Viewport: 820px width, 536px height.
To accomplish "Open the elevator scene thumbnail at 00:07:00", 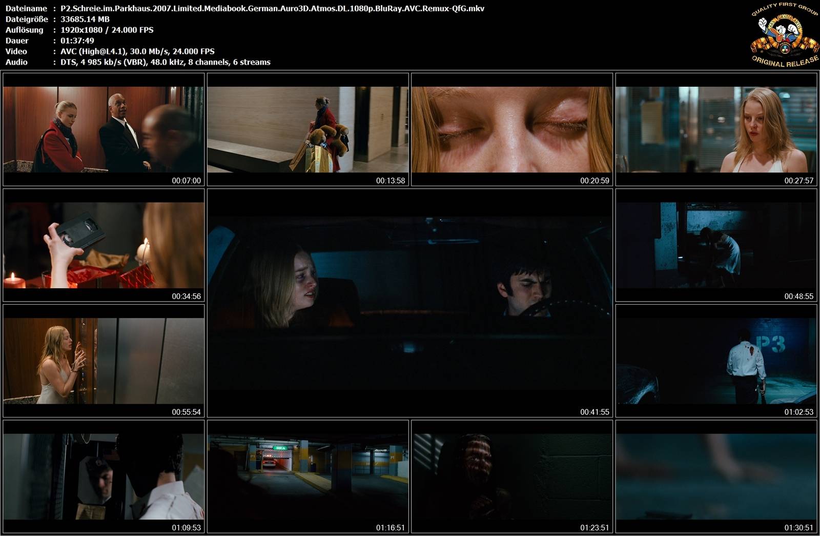I will [104, 129].
